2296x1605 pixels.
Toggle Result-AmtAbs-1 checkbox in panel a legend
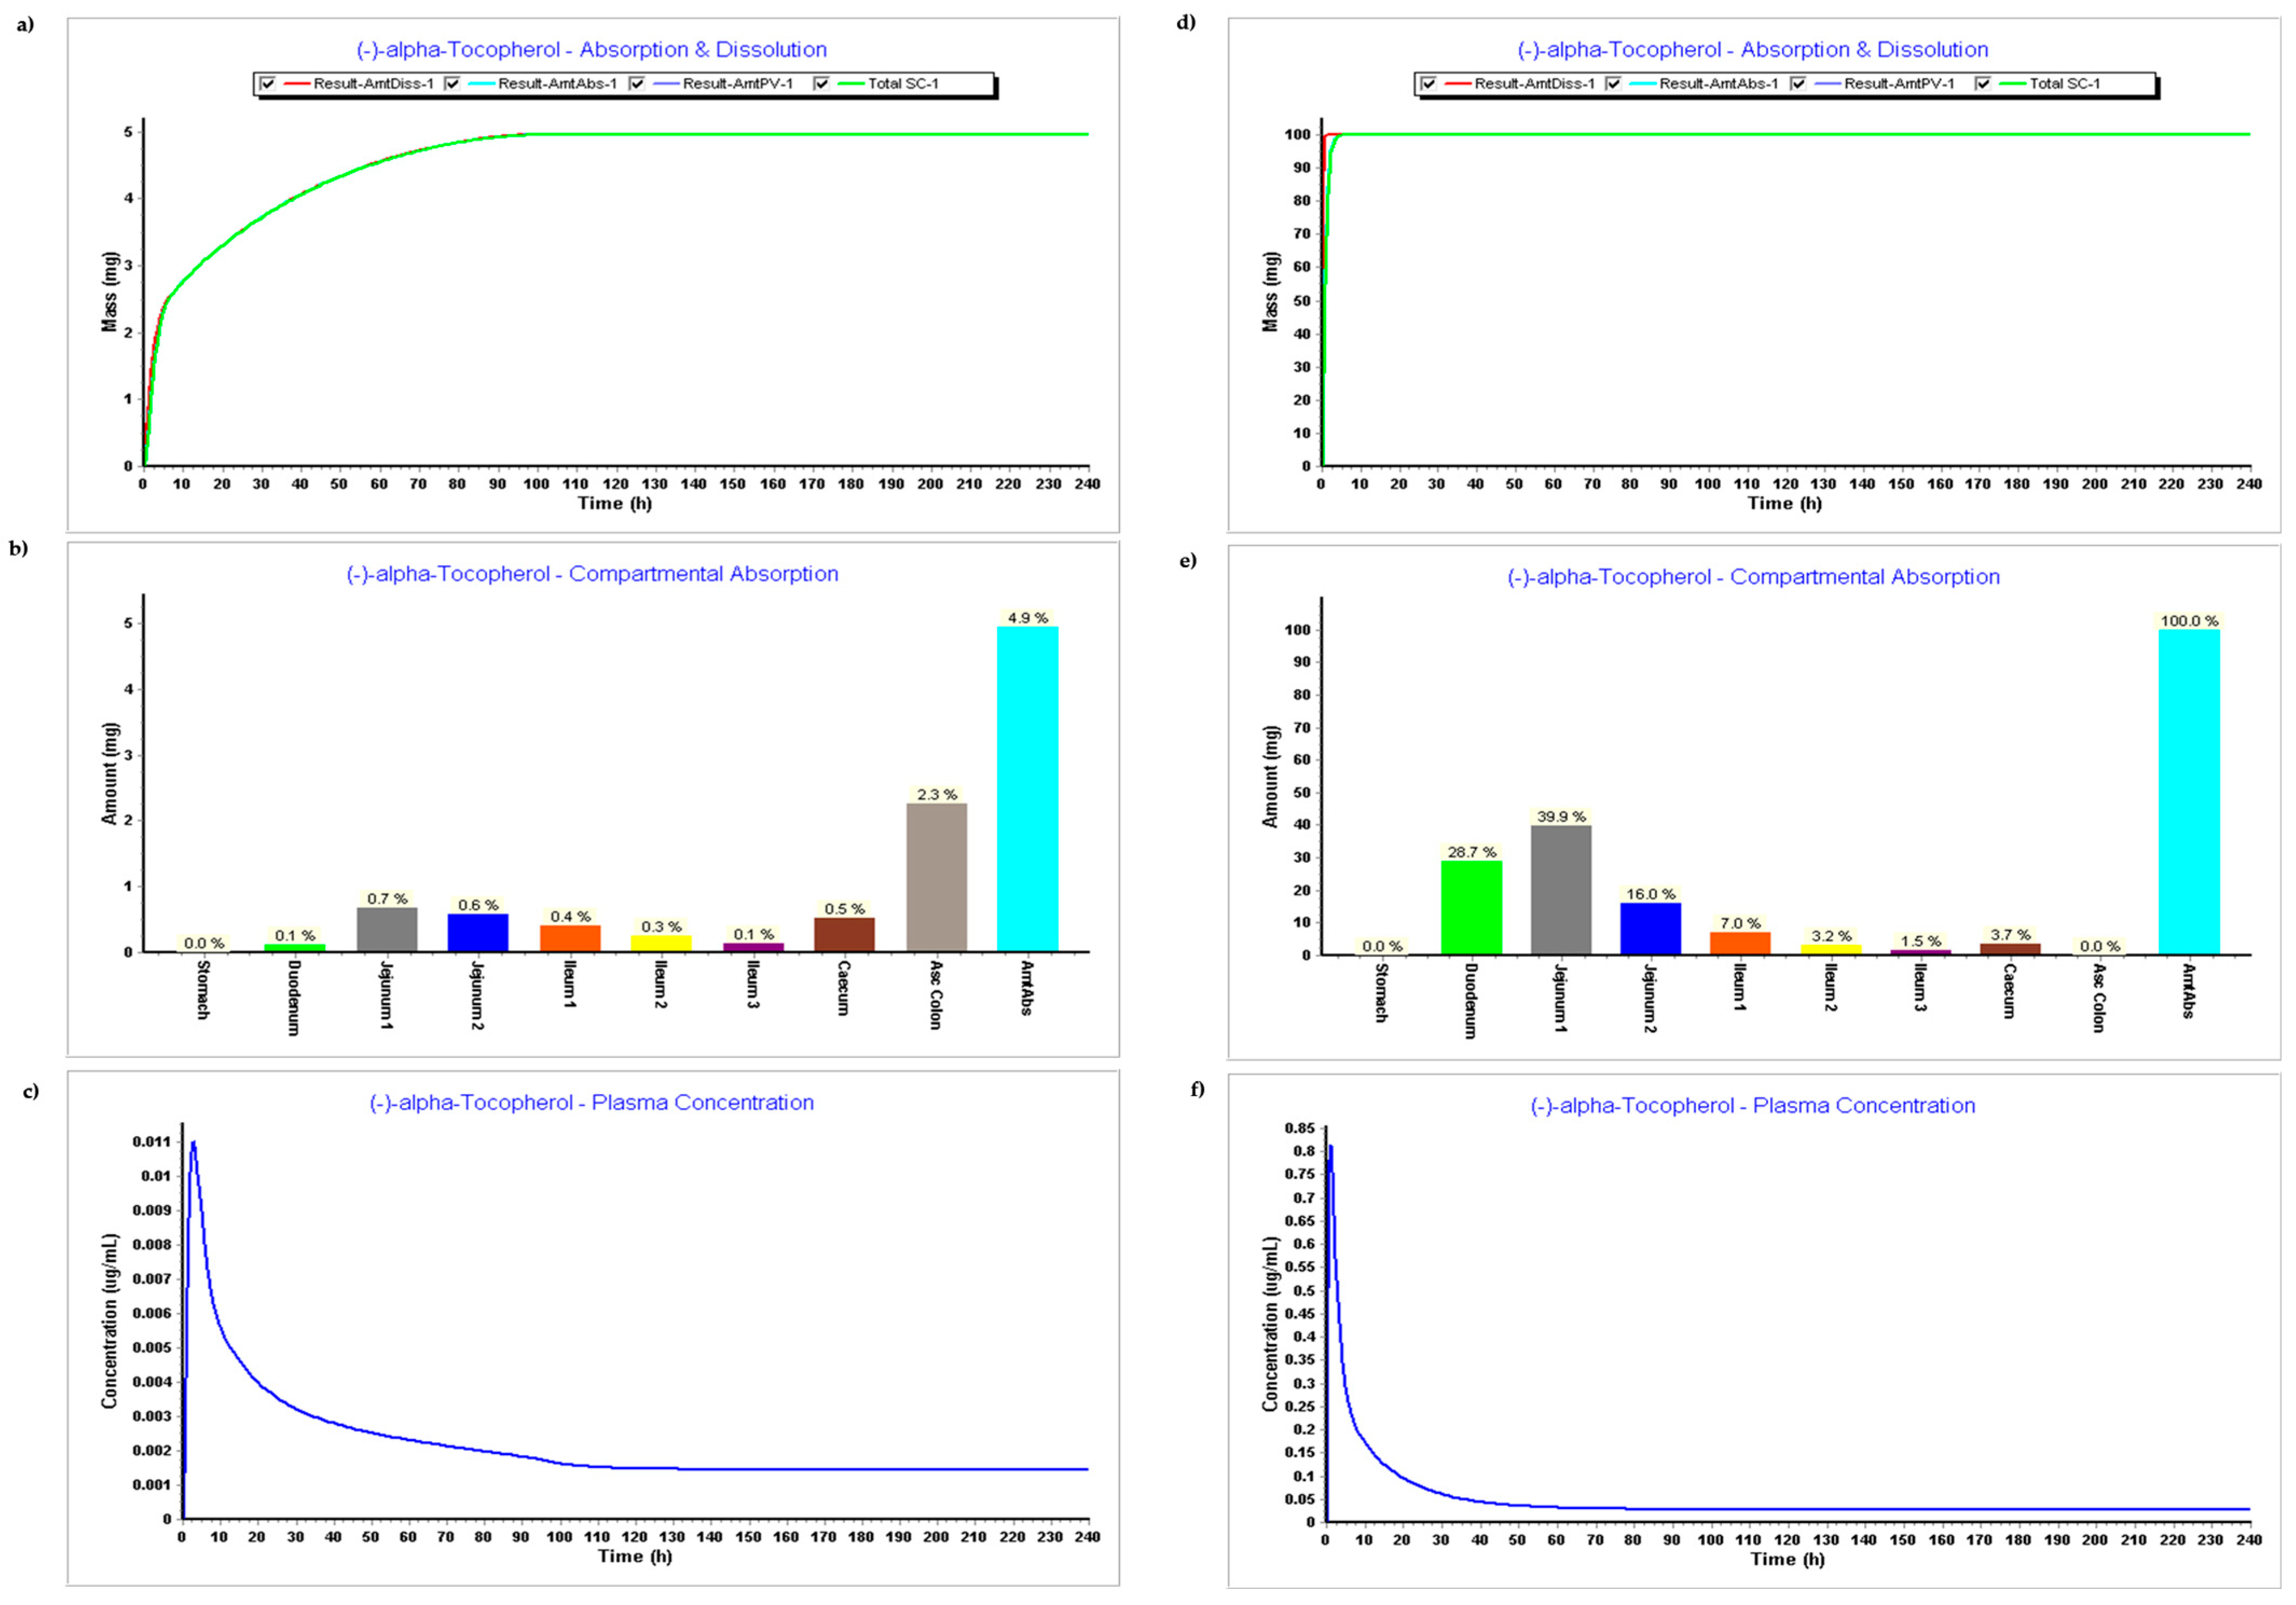coord(453,84)
